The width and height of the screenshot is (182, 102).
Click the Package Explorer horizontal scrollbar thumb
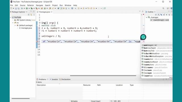(20, 99)
